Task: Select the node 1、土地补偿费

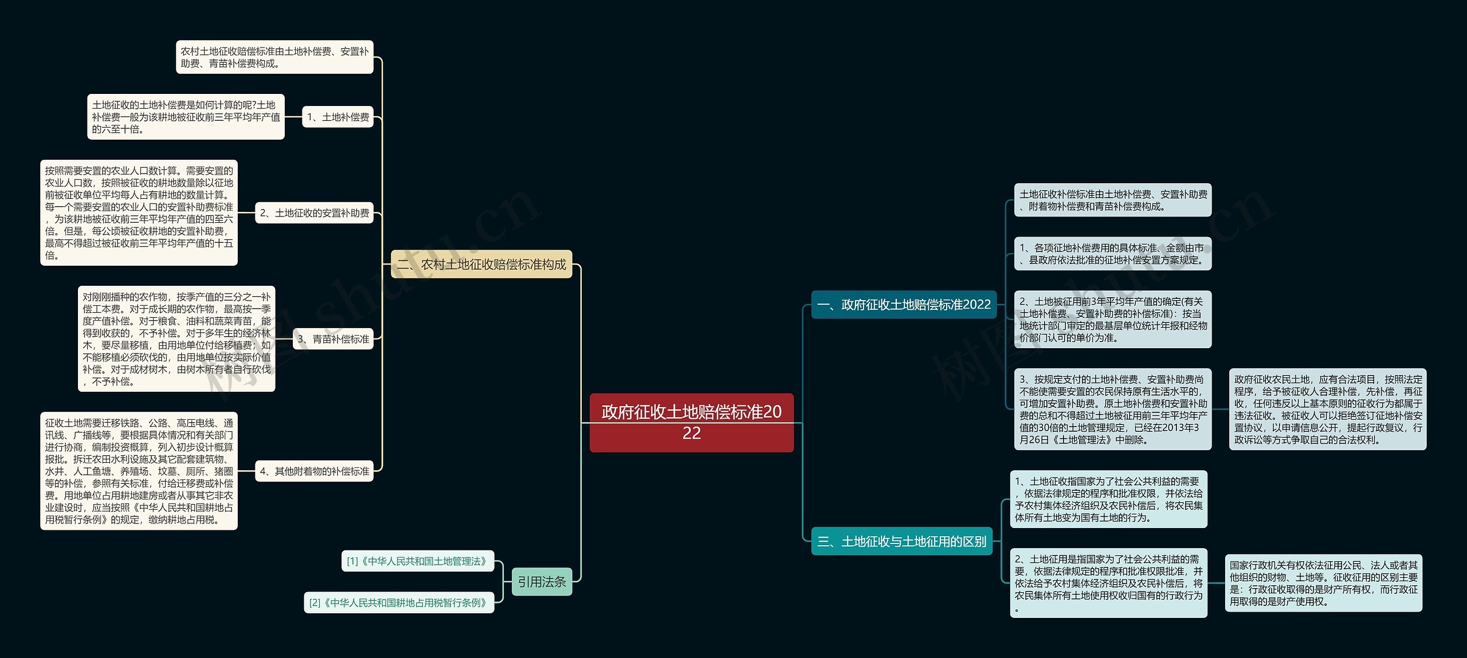Action: click(x=338, y=117)
